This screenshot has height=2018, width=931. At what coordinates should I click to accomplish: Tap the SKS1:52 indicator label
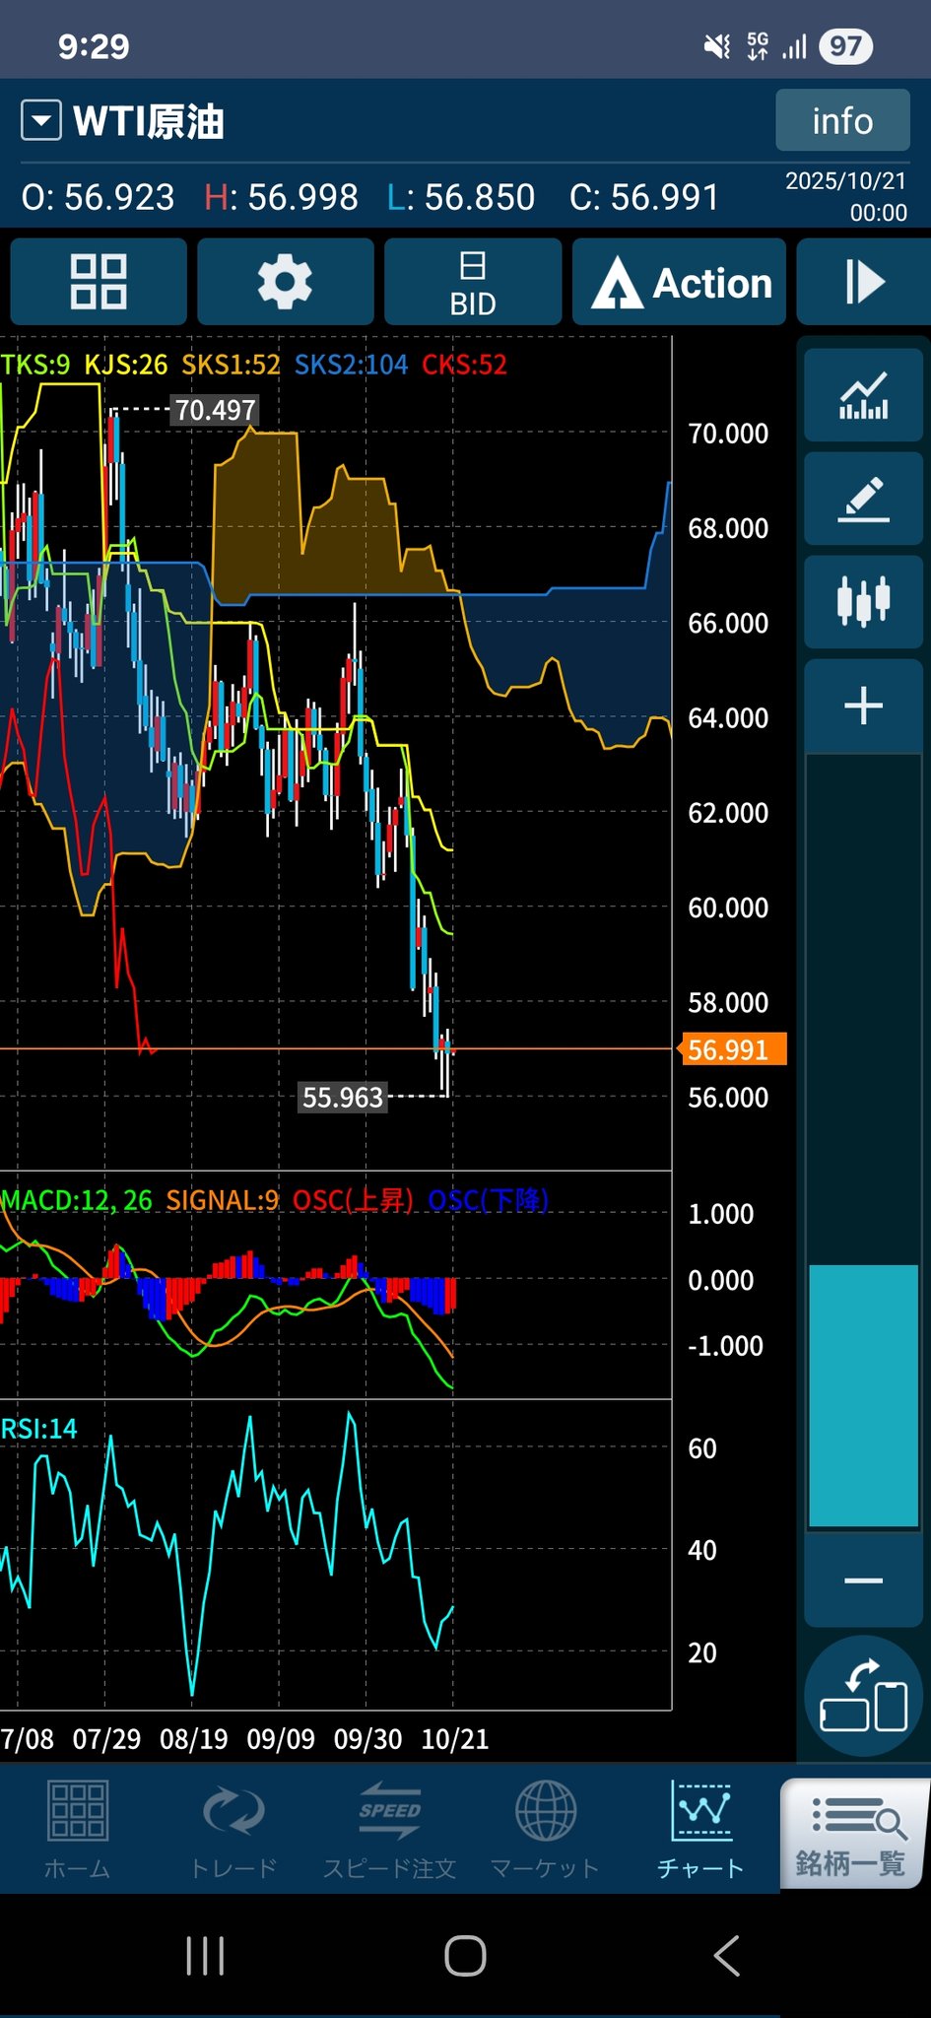pyautogui.click(x=231, y=365)
